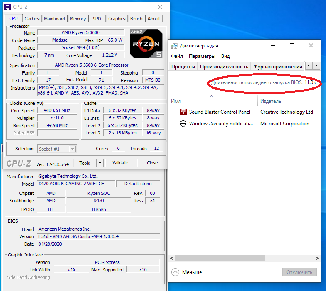The height and width of the screenshot is (291, 326).
Task: Open the Файл menu
Action: pyautogui.click(x=177, y=56)
